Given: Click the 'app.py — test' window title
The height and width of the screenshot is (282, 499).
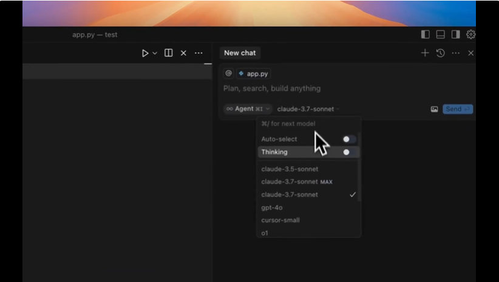Looking at the screenshot, I should click(x=95, y=35).
